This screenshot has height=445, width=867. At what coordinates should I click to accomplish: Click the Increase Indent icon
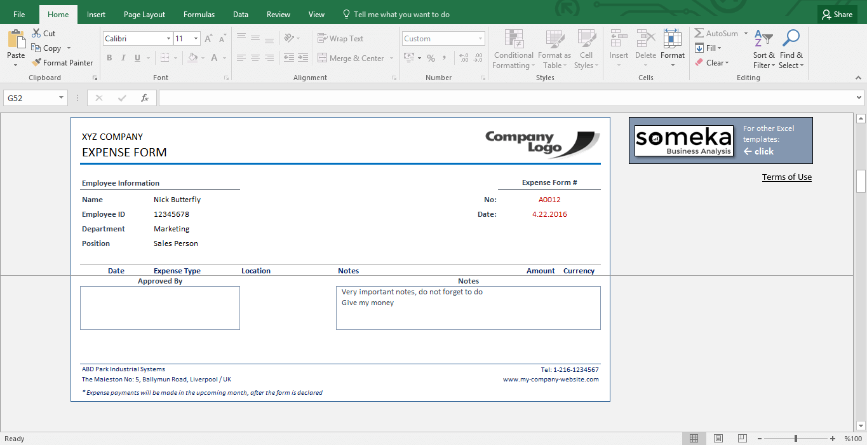pos(304,58)
